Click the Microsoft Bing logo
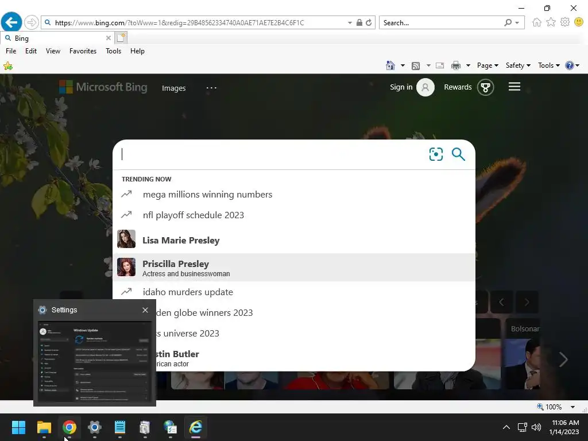This screenshot has width=588, height=441. (x=103, y=87)
